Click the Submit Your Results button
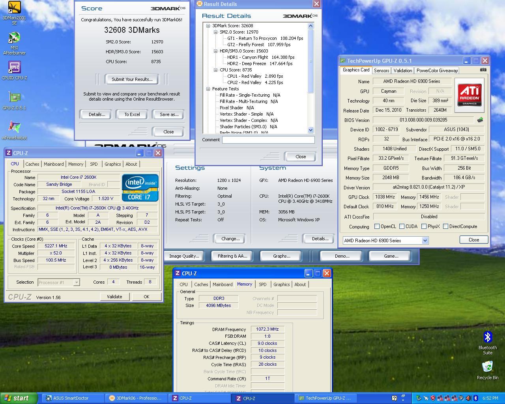The width and height of the screenshot is (505, 404). [x=132, y=79]
